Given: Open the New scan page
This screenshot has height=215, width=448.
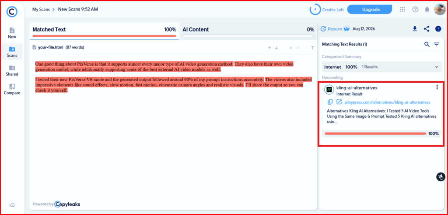Looking at the screenshot, I should point(12,33).
